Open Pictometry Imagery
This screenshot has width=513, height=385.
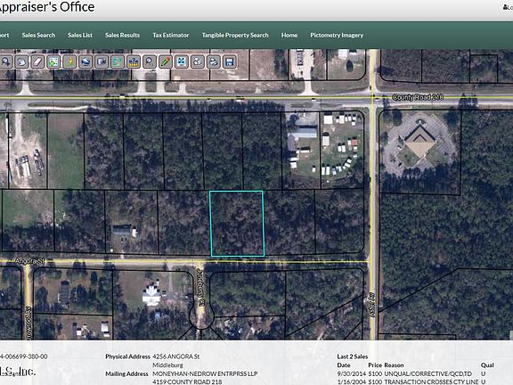tap(337, 35)
